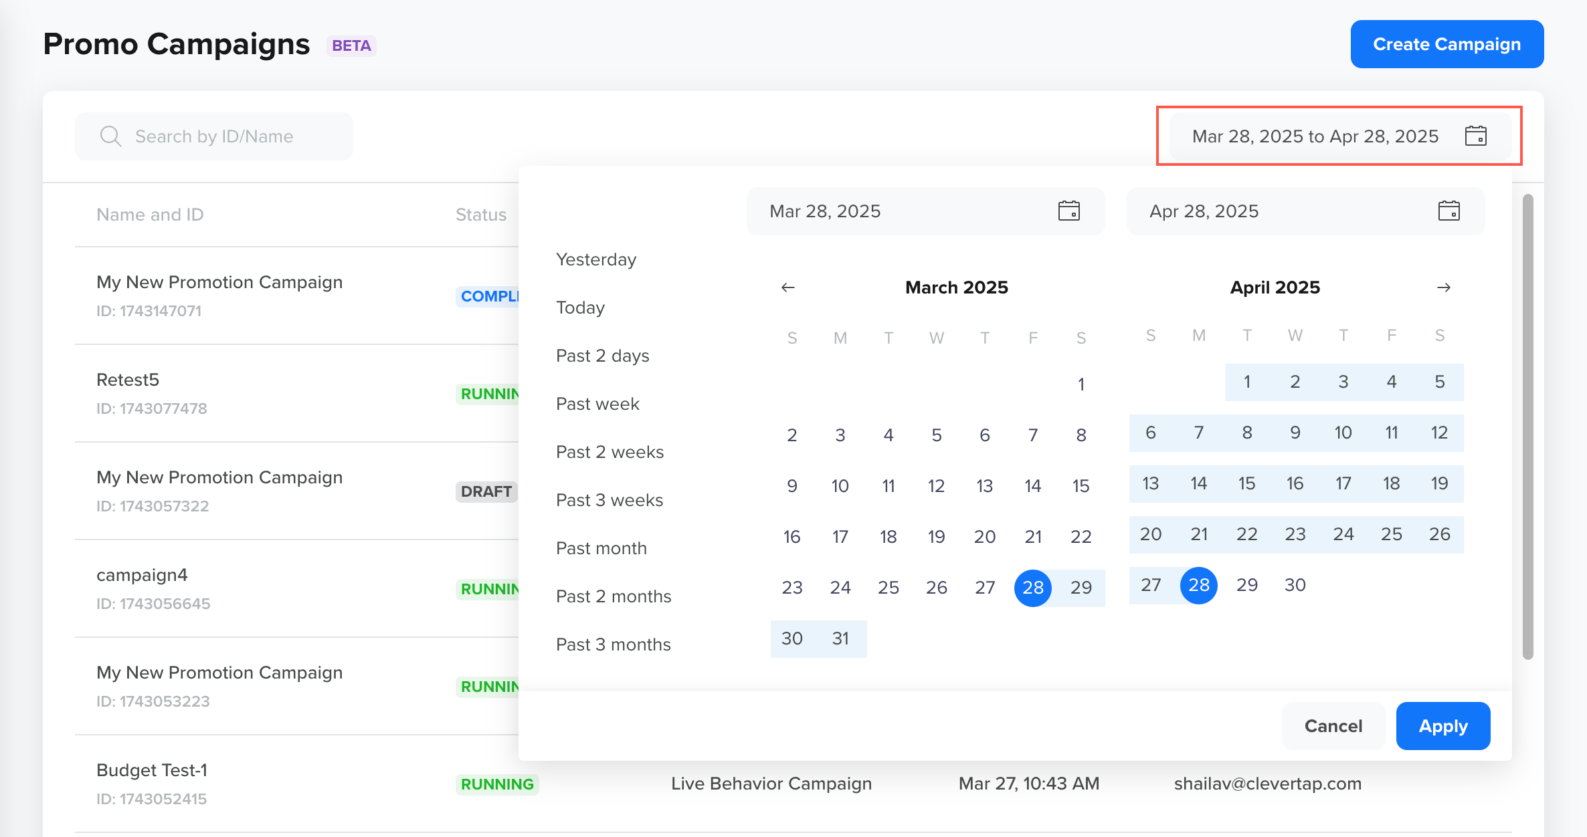This screenshot has height=837, width=1587.
Task: Click the Create Campaign button
Action: 1446,44
